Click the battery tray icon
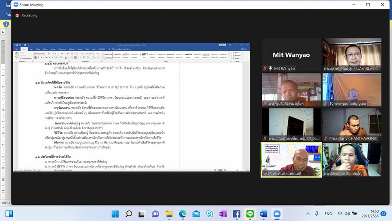 point(354,214)
